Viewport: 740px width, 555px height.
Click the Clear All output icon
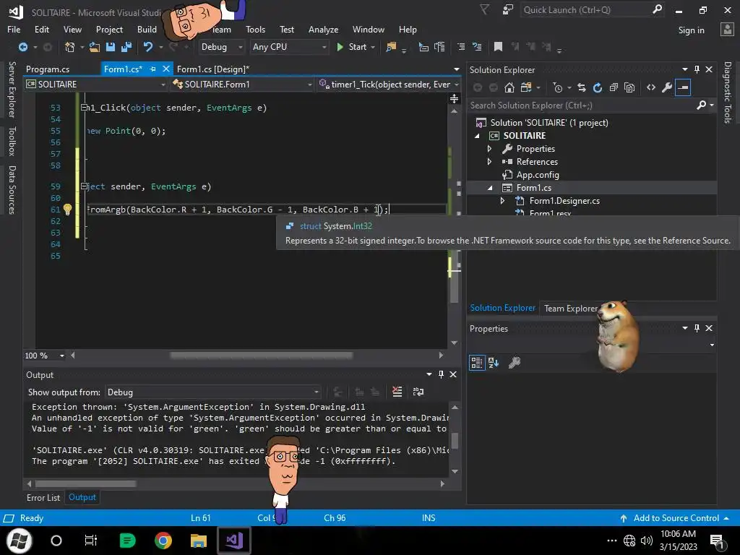point(397,392)
